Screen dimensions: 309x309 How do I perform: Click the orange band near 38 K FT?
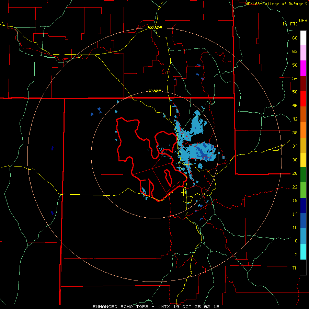point(303,130)
